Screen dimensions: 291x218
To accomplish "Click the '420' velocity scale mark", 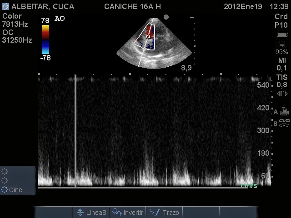I will pos(263,108).
